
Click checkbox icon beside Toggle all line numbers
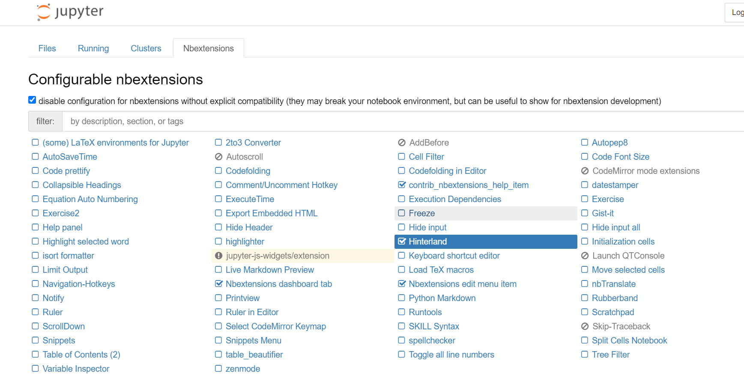[x=401, y=354]
